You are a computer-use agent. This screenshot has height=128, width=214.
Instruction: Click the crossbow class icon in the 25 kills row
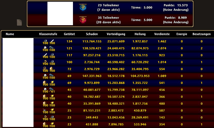(x=45, y=110)
